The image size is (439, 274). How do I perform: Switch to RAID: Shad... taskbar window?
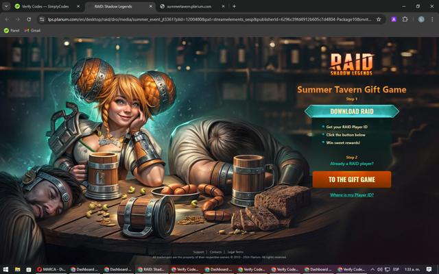tap(151, 269)
